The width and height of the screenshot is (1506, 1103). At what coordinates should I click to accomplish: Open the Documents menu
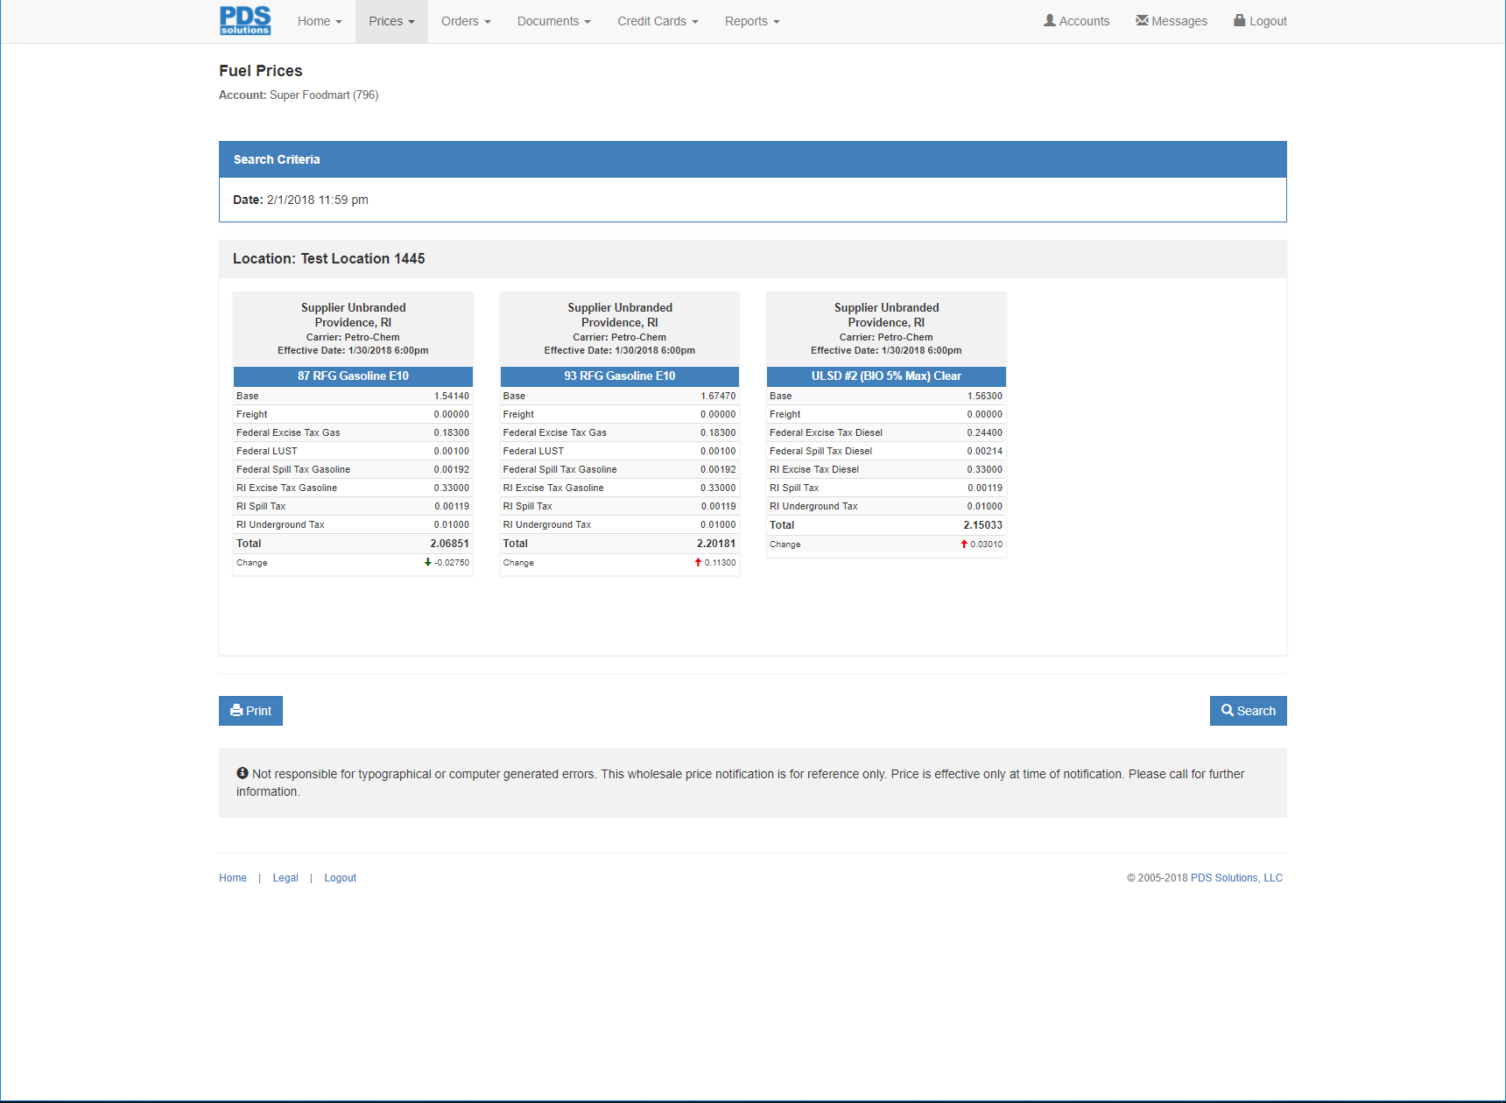coord(553,21)
